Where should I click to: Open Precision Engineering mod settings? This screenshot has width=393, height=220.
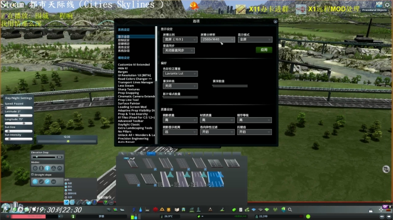tap(133, 138)
